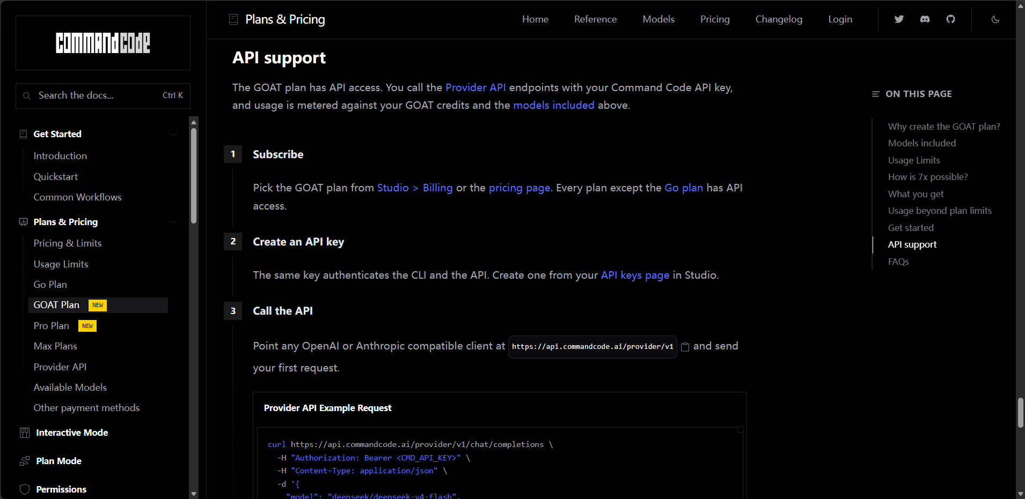
Task: Open Go Plan in the sidebar
Action: coord(50,285)
